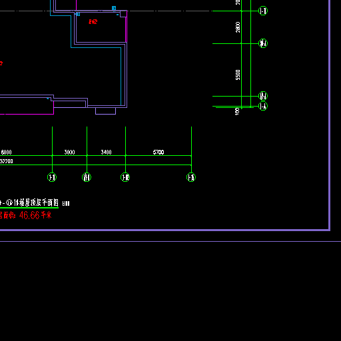Screen dimensions: 341x341
Task: Pick the lowest right-side axis bubble
Action: tap(263, 106)
